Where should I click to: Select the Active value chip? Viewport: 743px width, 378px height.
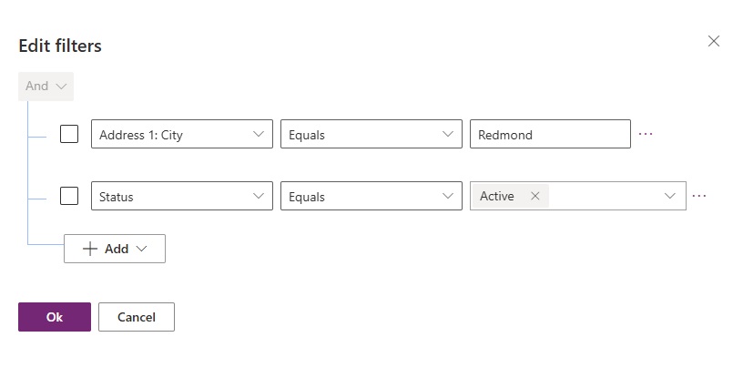click(497, 196)
